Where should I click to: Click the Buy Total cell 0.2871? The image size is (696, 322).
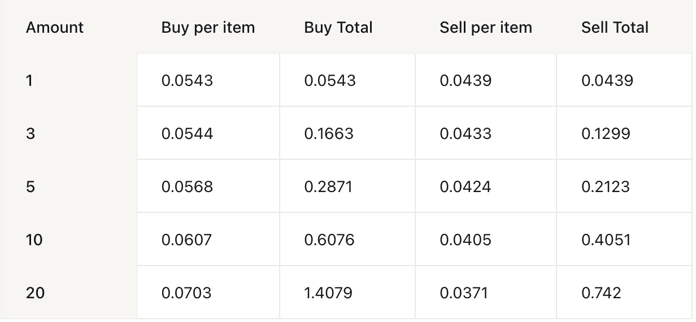pyautogui.click(x=328, y=186)
